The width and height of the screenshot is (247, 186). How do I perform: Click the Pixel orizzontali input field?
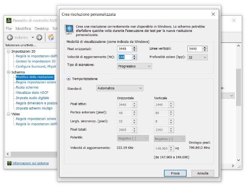[x=124, y=49]
